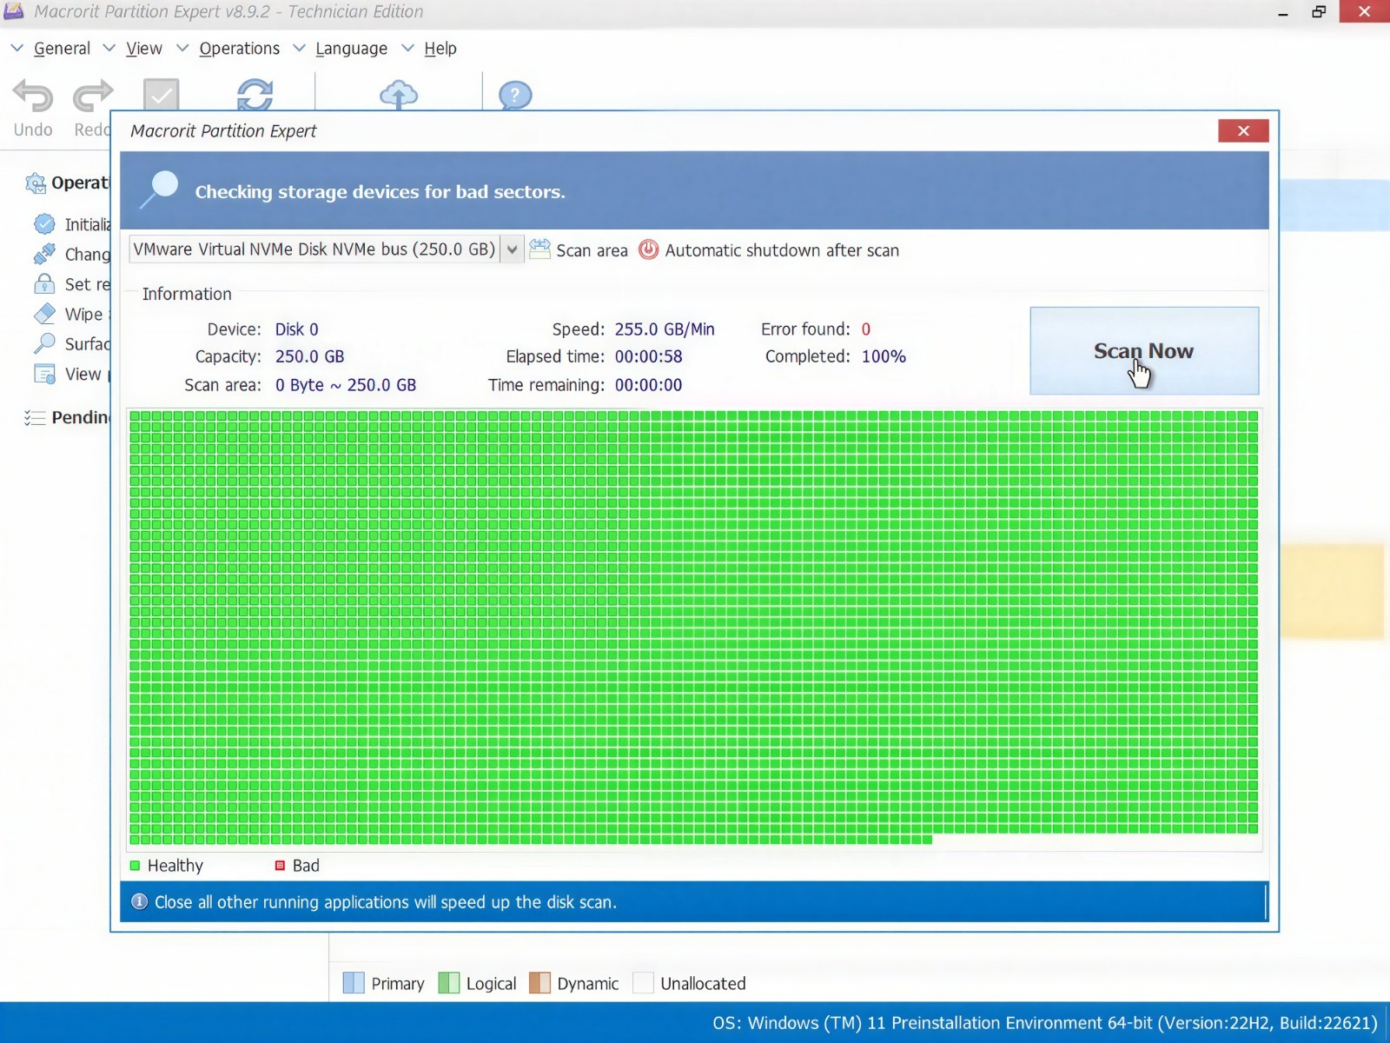Click the Wipe eraser icon in sidebar
The image size is (1390, 1043).
pos(44,314)
